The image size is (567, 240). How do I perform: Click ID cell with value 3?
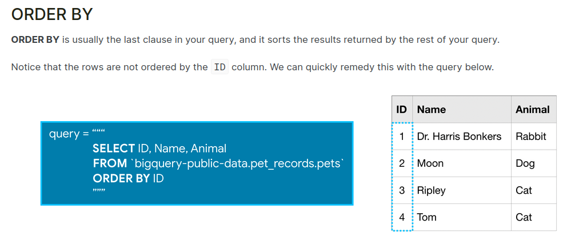pyautogui.click(x=402, y=190)
